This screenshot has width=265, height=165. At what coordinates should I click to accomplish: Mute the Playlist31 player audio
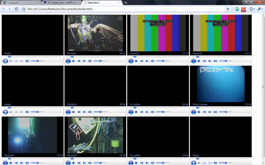coord(152,61)
